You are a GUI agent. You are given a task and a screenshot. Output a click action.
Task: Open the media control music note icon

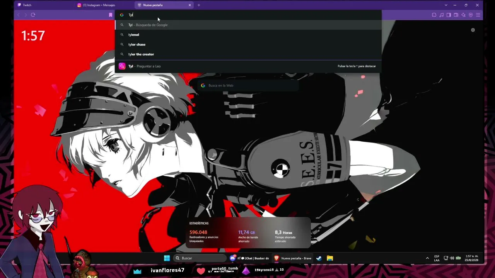click(441, 15)
